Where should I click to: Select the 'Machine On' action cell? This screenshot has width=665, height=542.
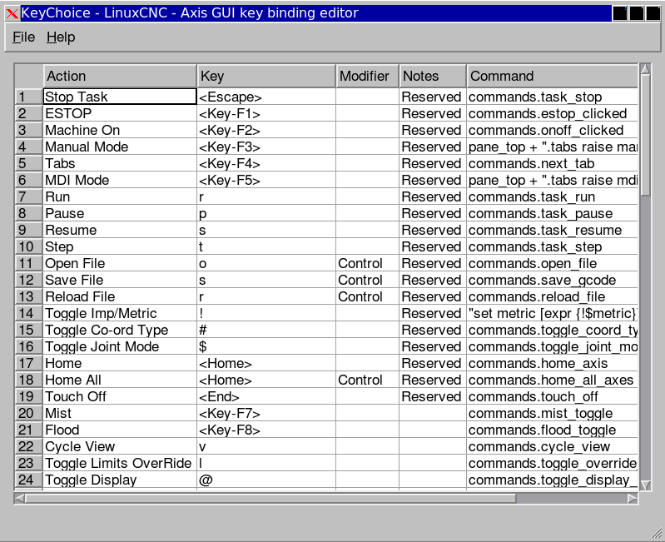[120, 130]
